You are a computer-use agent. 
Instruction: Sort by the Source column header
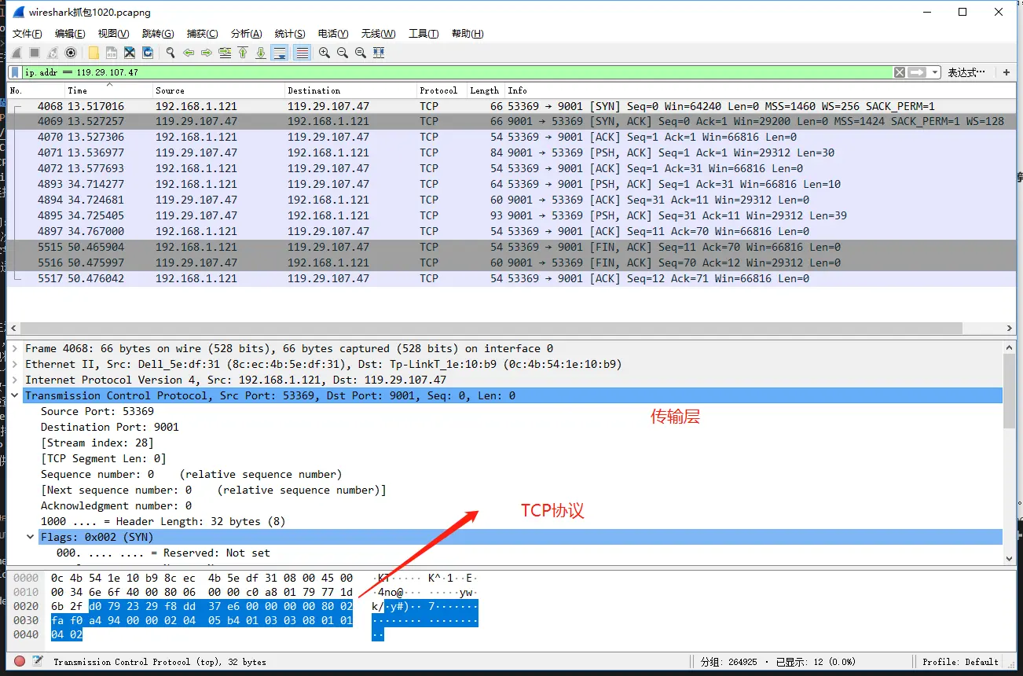pyautogui.click(x=218, y=90)
